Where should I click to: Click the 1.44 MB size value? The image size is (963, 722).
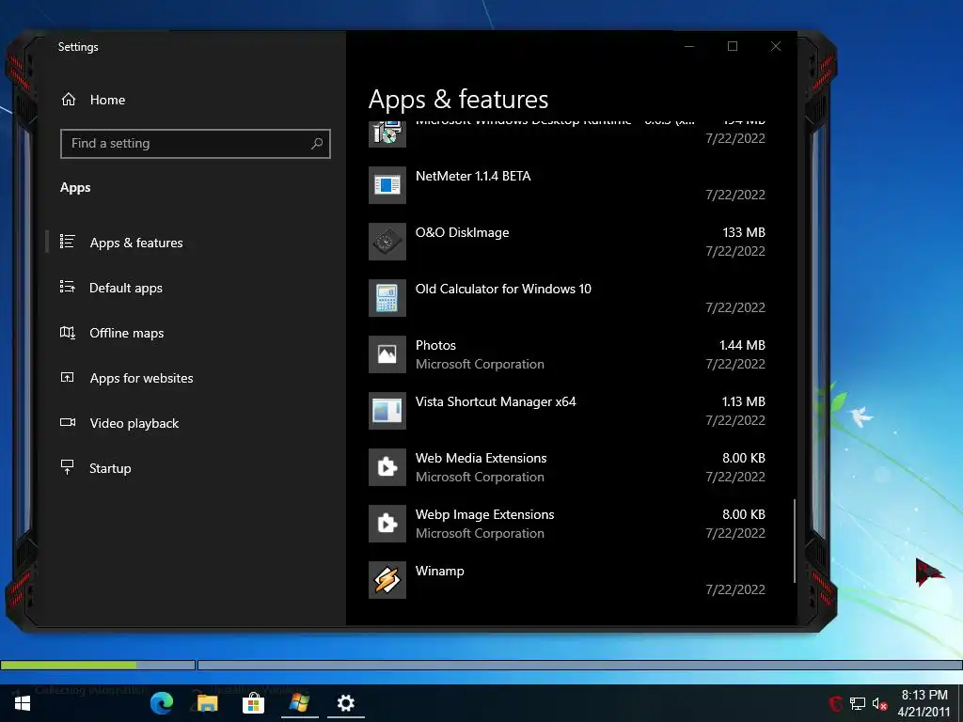pos(742,346)
